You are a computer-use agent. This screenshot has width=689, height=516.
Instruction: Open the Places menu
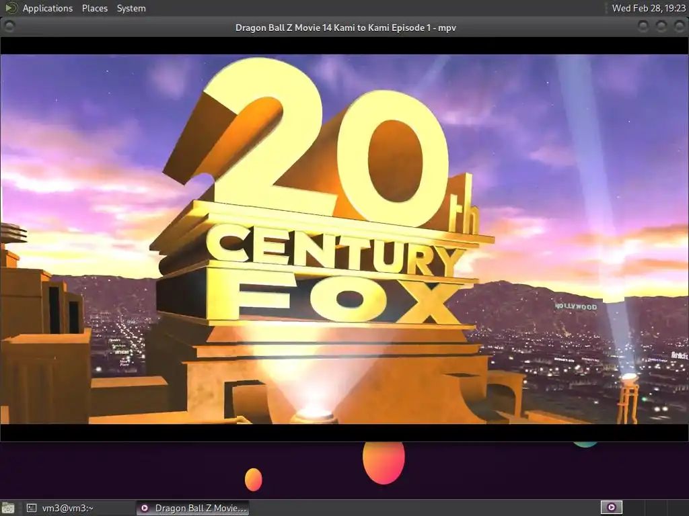(x=94, y=8)
